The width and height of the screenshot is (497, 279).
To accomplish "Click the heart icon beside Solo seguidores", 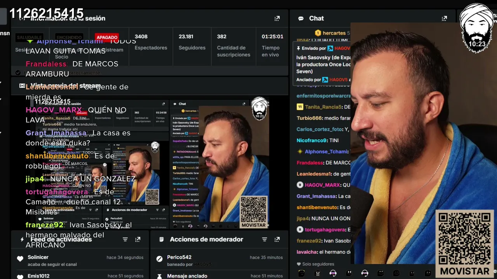I will (x=299, y=264).
